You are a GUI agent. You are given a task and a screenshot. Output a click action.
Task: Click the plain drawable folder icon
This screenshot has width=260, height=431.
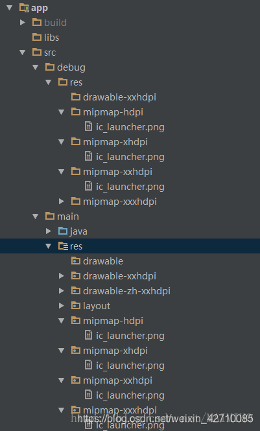click(76, 261)
